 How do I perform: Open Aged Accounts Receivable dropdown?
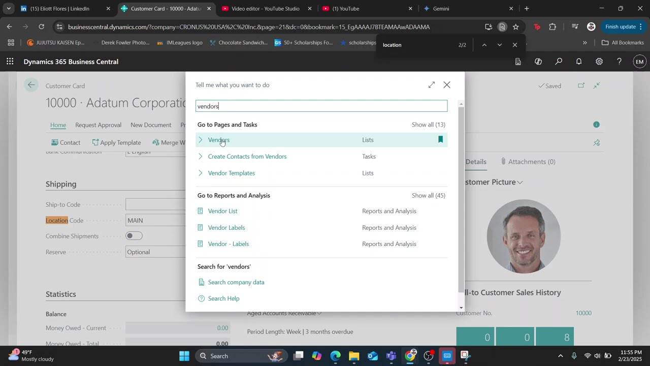click(x=284, y=313)
